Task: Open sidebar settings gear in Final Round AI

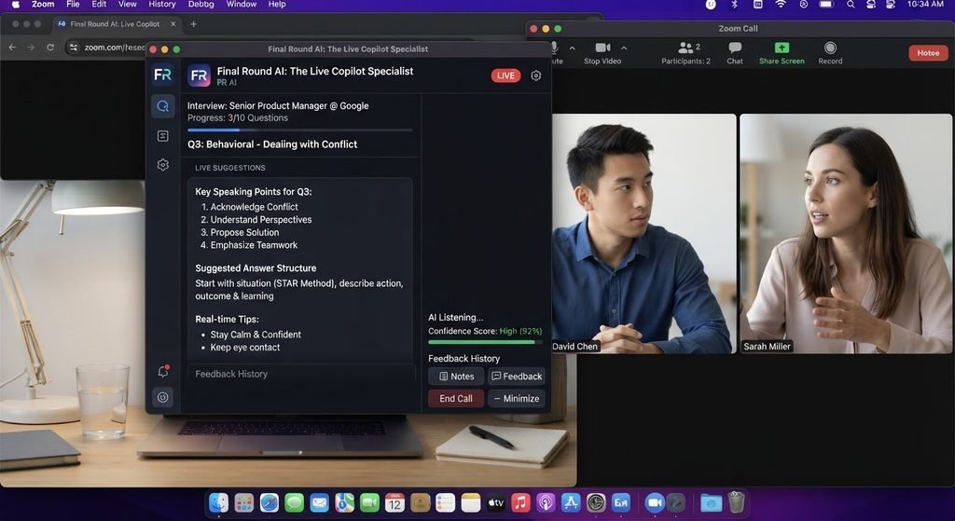Action: [x=162, y=164]
